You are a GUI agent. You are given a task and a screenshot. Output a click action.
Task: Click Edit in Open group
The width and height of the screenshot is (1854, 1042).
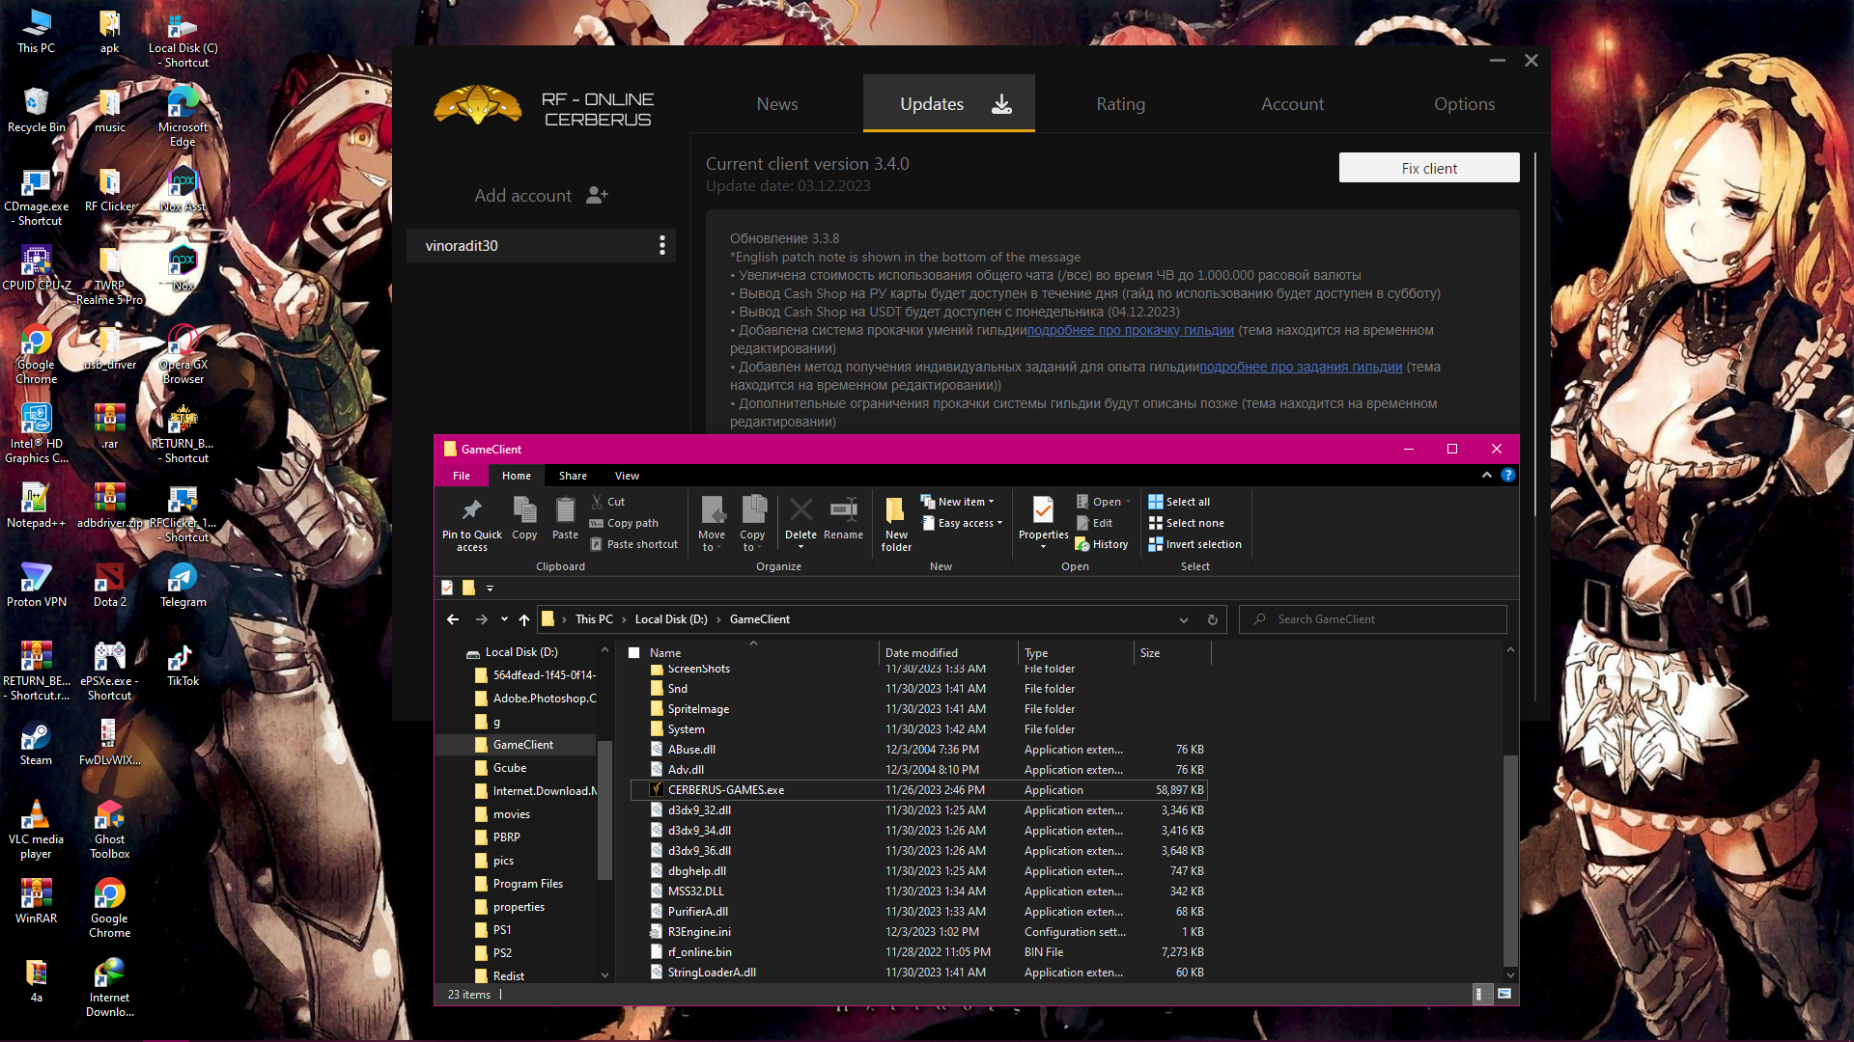click(1094, 523)
